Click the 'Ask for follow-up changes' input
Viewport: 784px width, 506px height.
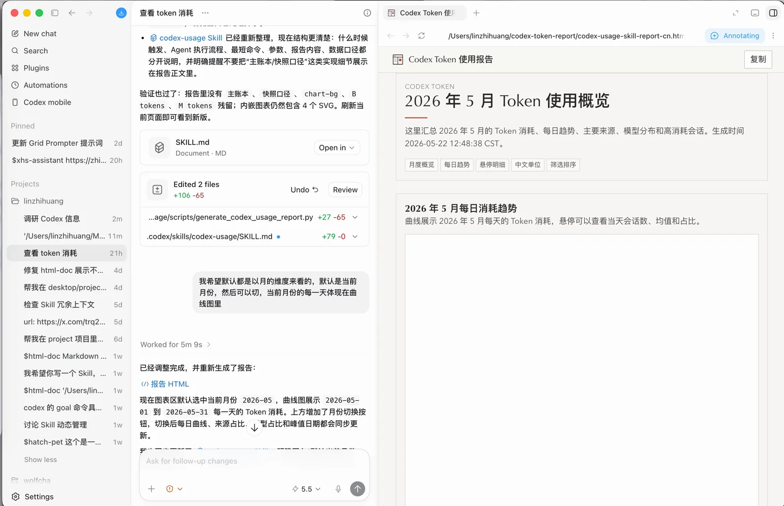(x=254, y=461)
